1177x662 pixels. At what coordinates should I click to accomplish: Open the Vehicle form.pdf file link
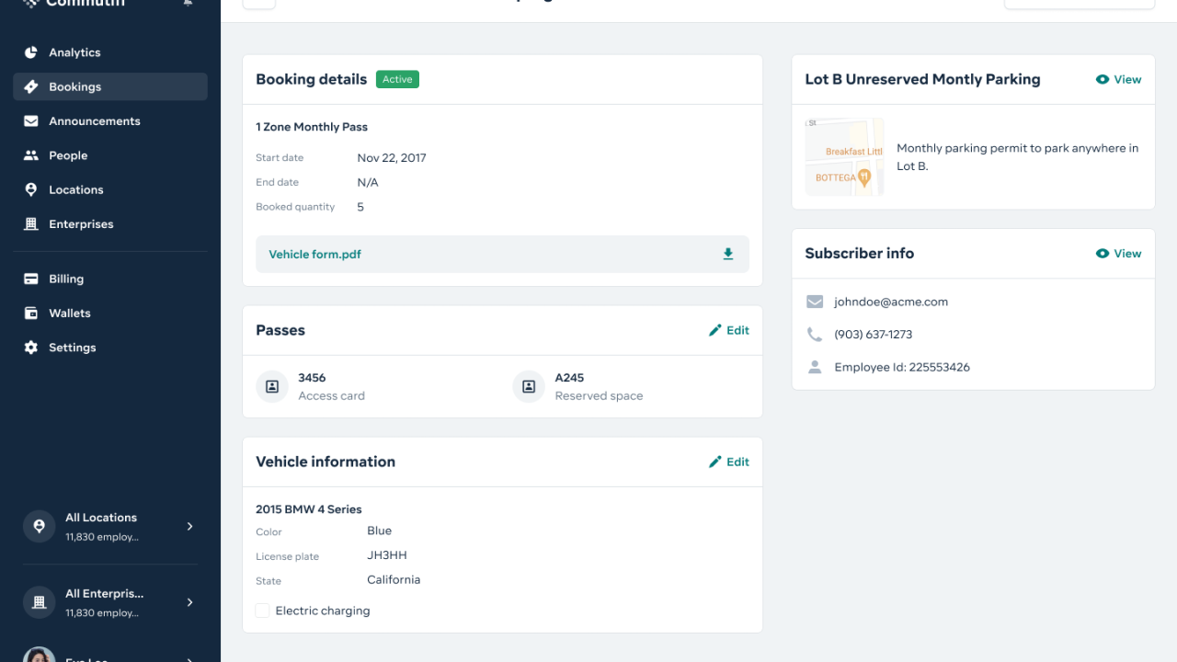pyautogui.click(x=314, y=255)
